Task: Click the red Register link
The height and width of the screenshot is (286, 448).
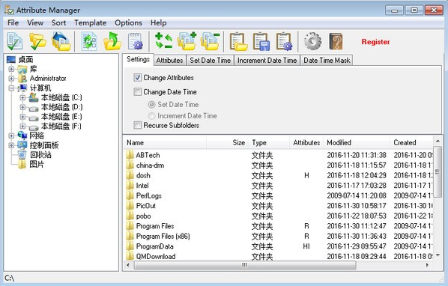Action: tap(375, 42)
